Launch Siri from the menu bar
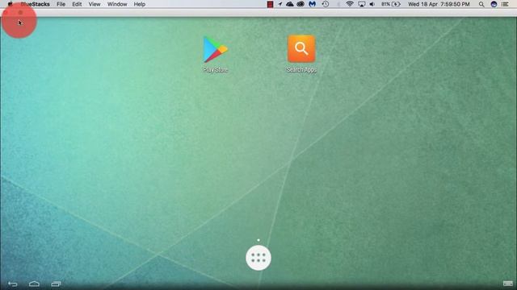 tap(494, 4)
